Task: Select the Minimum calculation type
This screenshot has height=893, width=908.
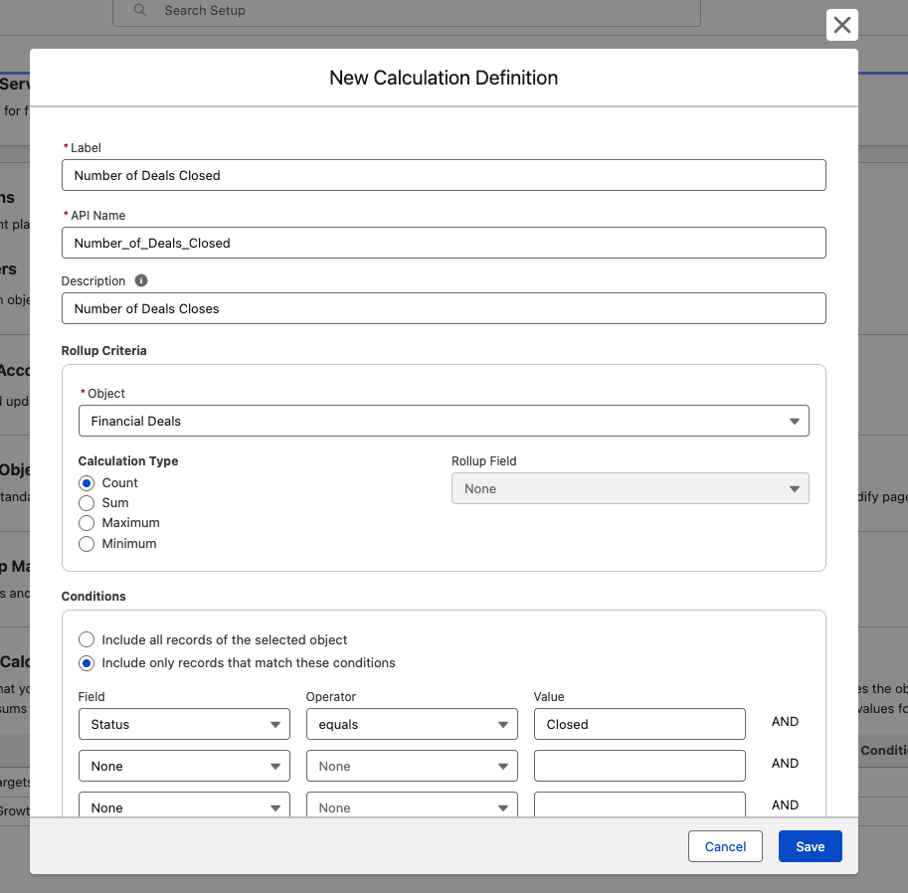Action: point(87,544)
